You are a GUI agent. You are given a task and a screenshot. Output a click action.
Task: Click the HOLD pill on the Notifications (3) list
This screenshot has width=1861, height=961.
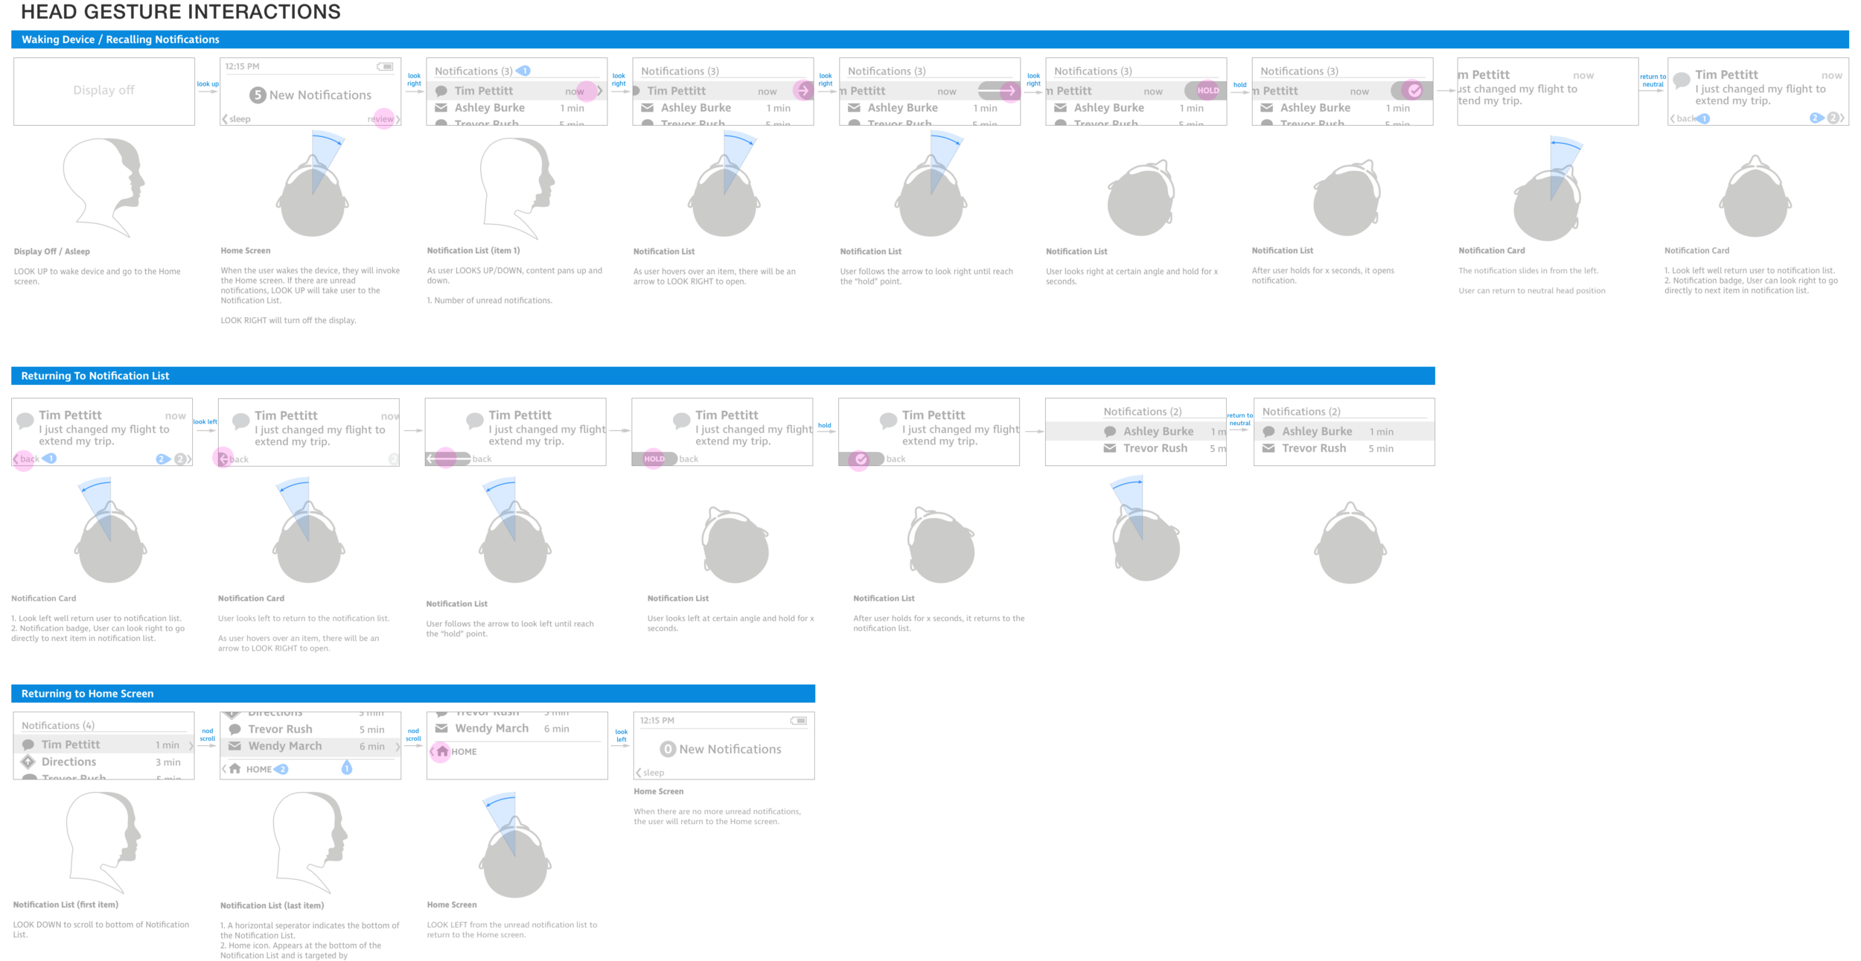point(1205,91)
